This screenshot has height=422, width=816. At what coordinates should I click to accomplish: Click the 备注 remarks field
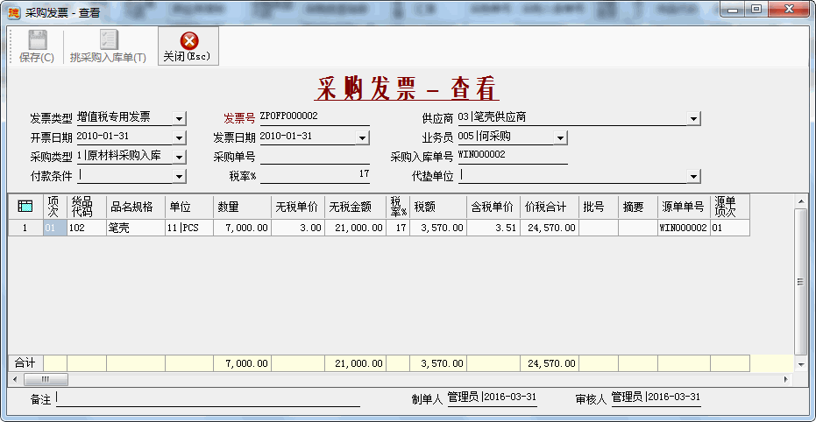tap(208, 398)
